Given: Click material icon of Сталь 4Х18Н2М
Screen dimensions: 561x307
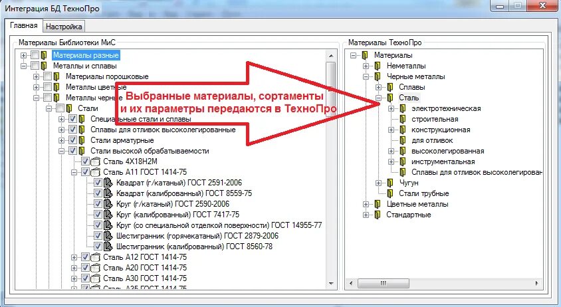Looking at the screenshot, I should point(95,161).
